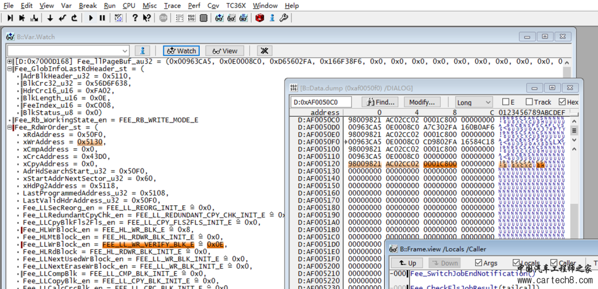
Task: Open Watch window glasses-plus toolbar icon
Action: 219,18
